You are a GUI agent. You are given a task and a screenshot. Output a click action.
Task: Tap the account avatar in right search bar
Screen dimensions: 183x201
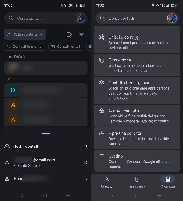(172, 18)
